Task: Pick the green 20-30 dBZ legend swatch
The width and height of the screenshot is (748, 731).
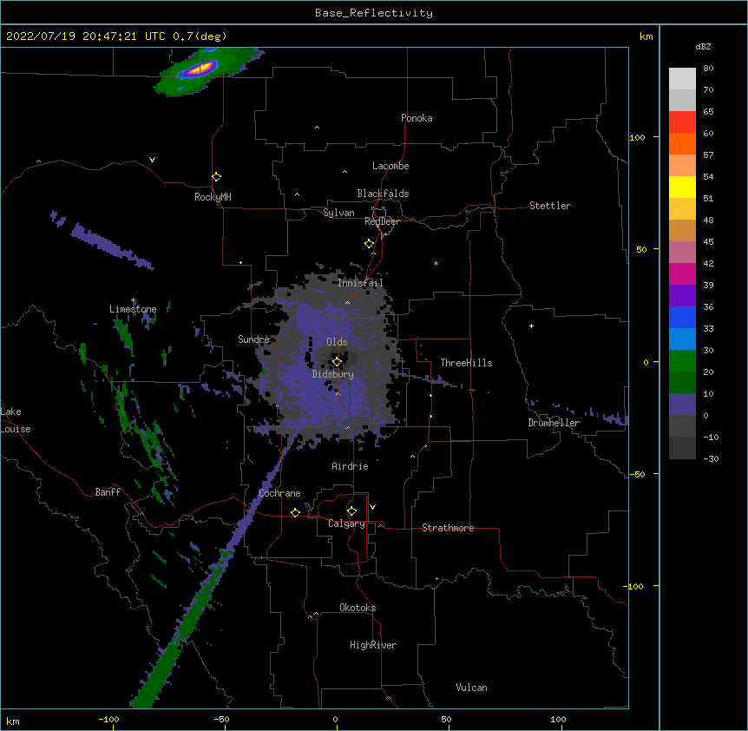Action: point(682,361)
